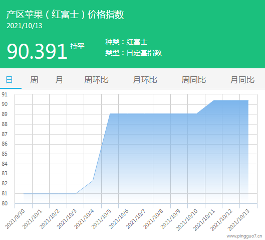
Task: Open the 月同比 tab
Action: 242,80
